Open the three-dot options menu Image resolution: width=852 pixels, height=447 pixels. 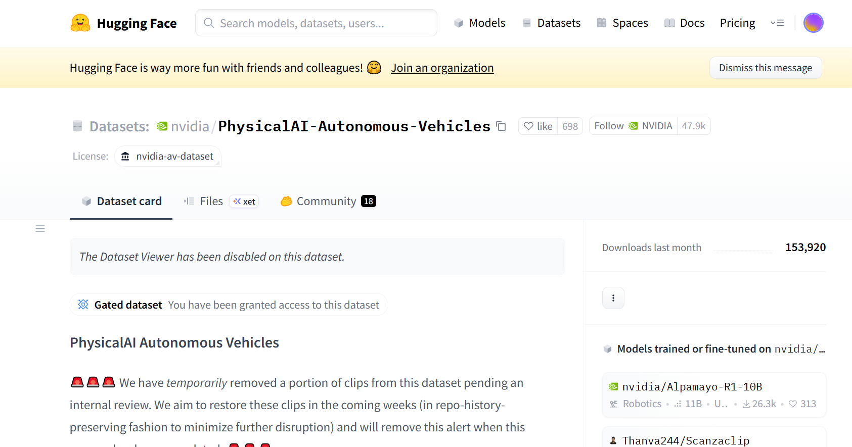(613, 298)
